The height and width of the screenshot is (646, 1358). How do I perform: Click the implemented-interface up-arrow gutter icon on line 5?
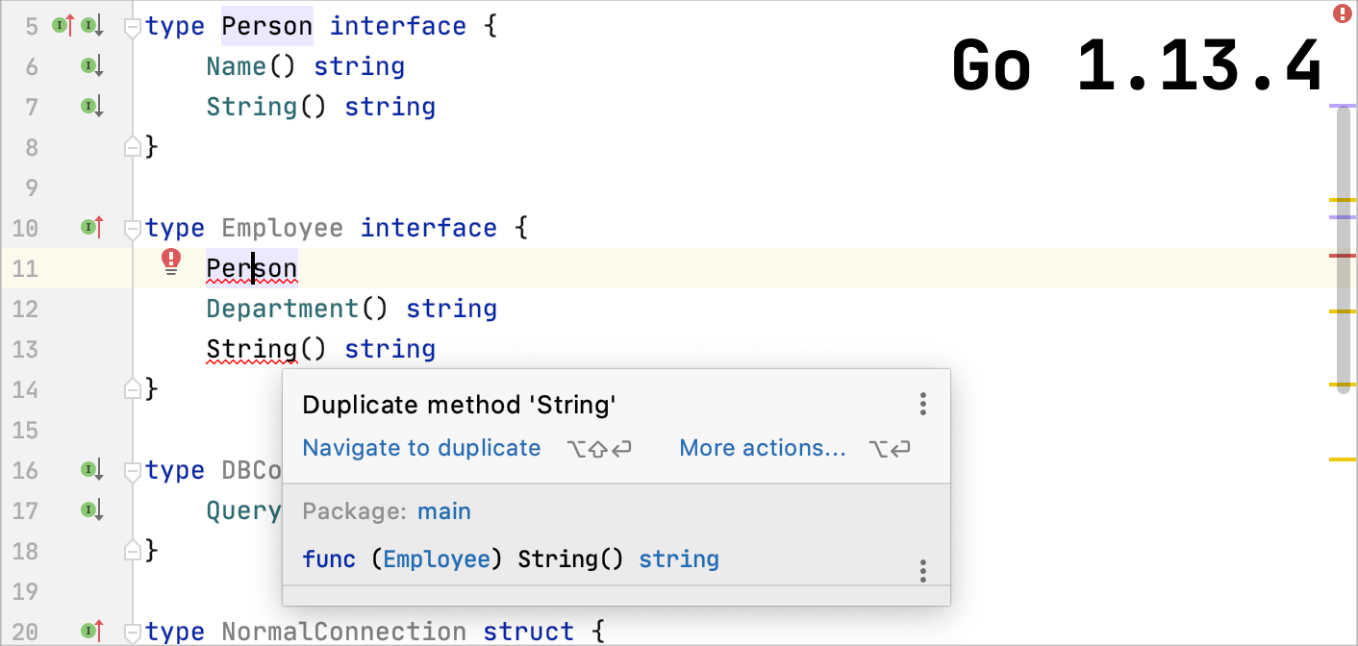[x=63, y=26]
